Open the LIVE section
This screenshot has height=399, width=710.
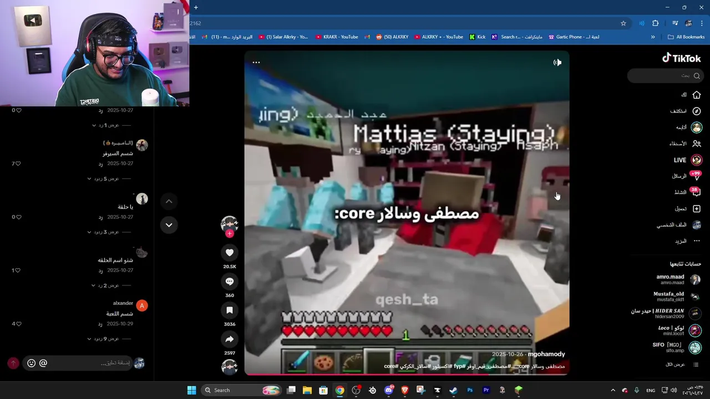coord(688,160)
